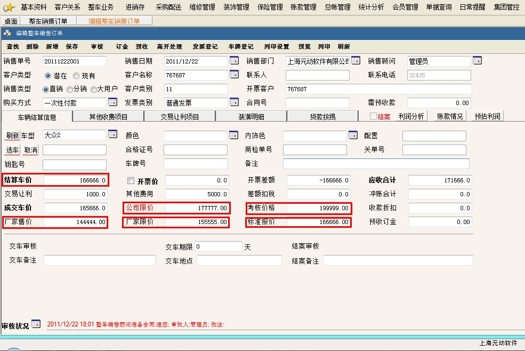Click the star logo icon in menu bar
This screenshot has height=351, width=525.
tap(9, 7)
